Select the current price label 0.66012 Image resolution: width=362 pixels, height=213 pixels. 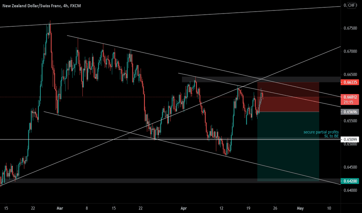[350, 97]
